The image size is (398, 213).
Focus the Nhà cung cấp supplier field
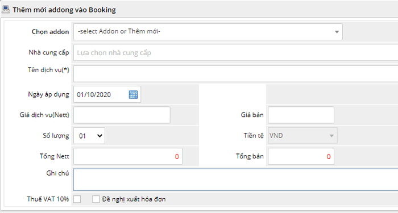[x=235, y=53]
